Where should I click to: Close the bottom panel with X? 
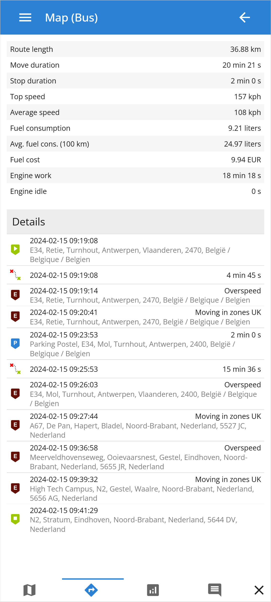coord(259,590)
